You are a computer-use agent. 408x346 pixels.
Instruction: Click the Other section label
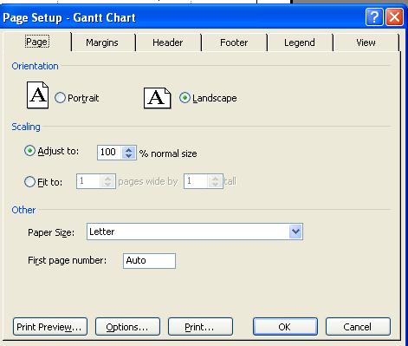[23, 210]
